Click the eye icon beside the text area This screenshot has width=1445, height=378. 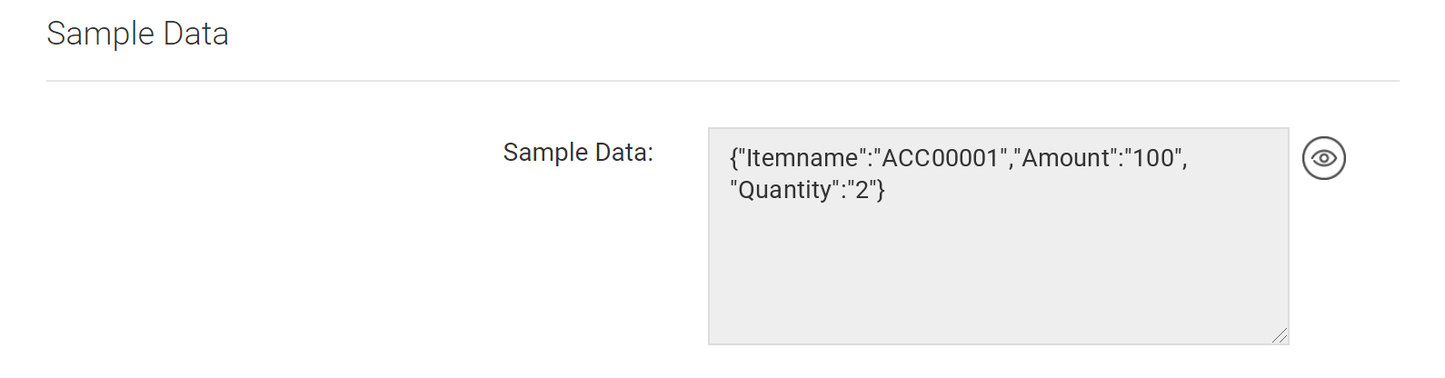[x=1323, y=158]
